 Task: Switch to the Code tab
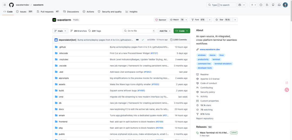[x=8, y=12]
